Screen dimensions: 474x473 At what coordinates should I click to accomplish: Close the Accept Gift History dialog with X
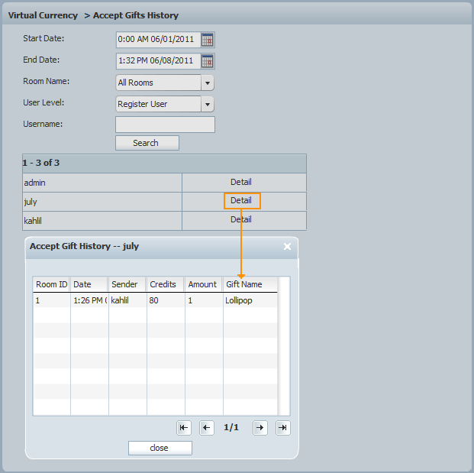click(287, 247)
